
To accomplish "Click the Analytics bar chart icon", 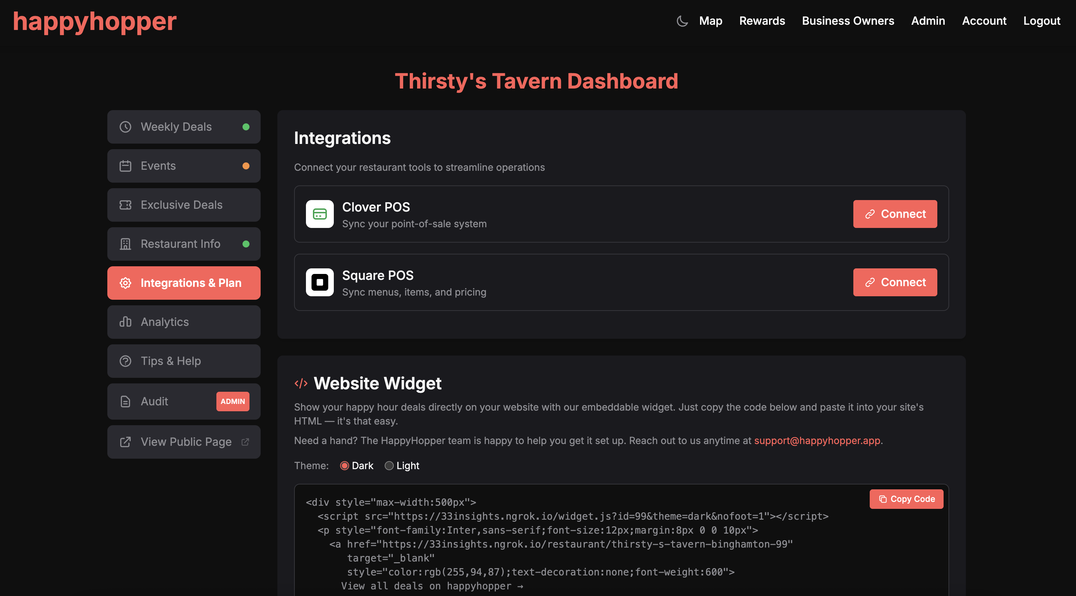I will click(x=125, y=322).
